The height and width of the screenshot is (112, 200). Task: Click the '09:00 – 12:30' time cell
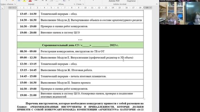pyautogui.click(x=28, y=58)
